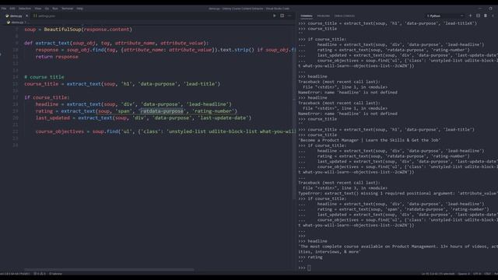This screenshot has width=498, height=280.
Task: Close the demo.py editor tab
Action: pyautogui.click(x=27, y=16)
